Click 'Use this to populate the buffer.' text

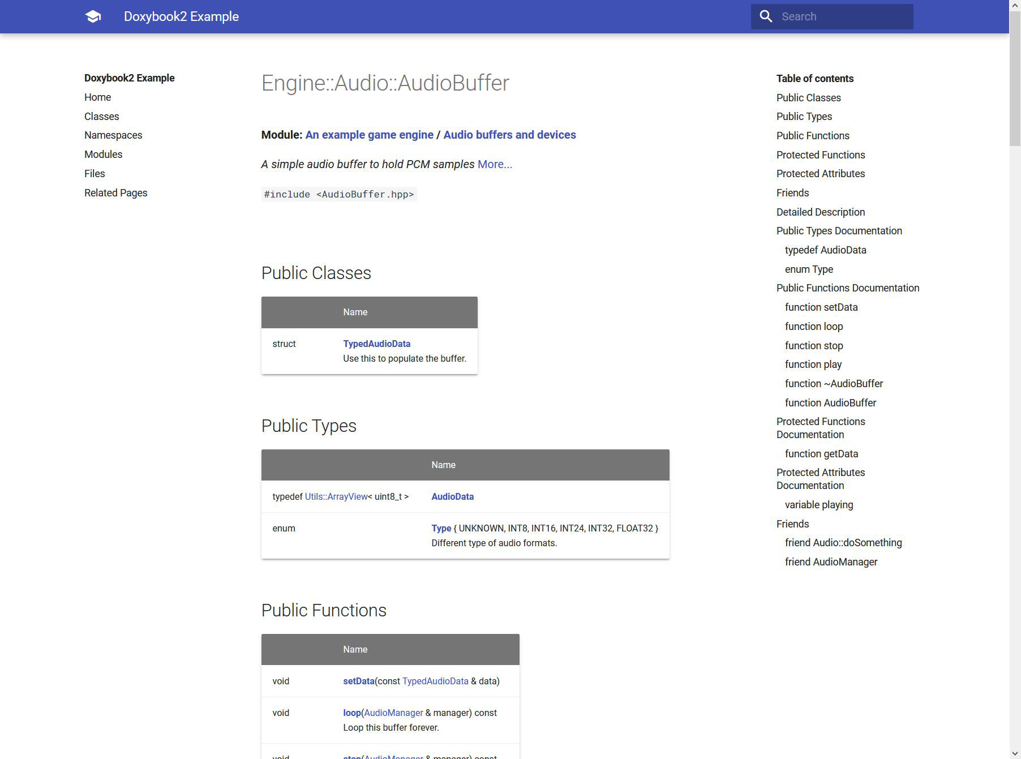[405, 358]
